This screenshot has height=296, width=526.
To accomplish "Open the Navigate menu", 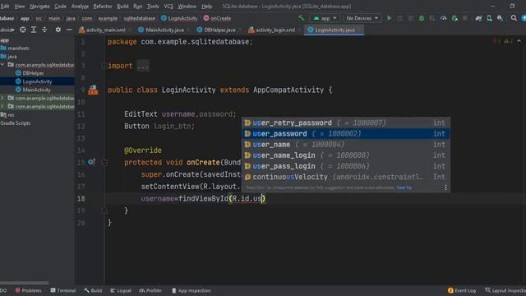I will click(39, 6).
